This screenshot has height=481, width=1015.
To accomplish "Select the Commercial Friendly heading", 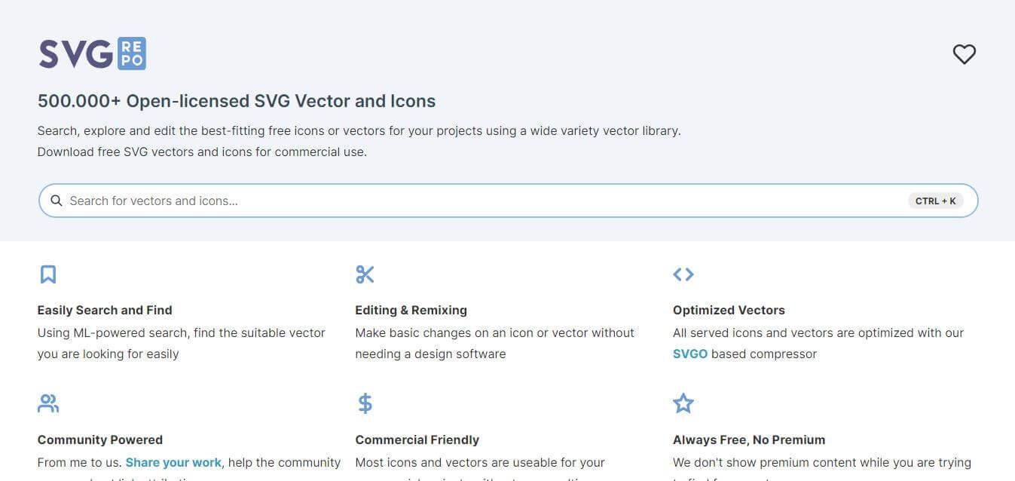I will point(417,440).
